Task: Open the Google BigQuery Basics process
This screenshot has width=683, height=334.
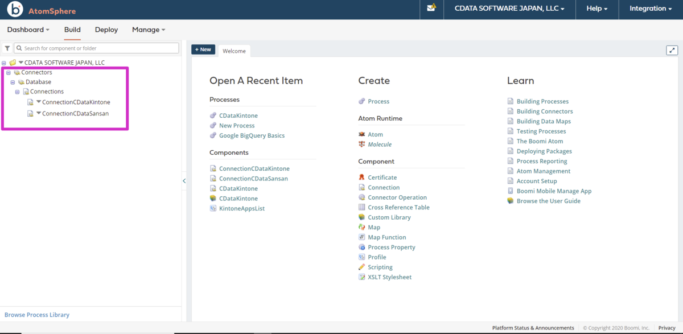Action: (252, 135)
